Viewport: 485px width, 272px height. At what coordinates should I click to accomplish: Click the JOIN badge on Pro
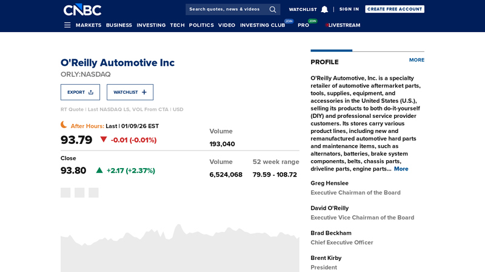coord(313,21)
